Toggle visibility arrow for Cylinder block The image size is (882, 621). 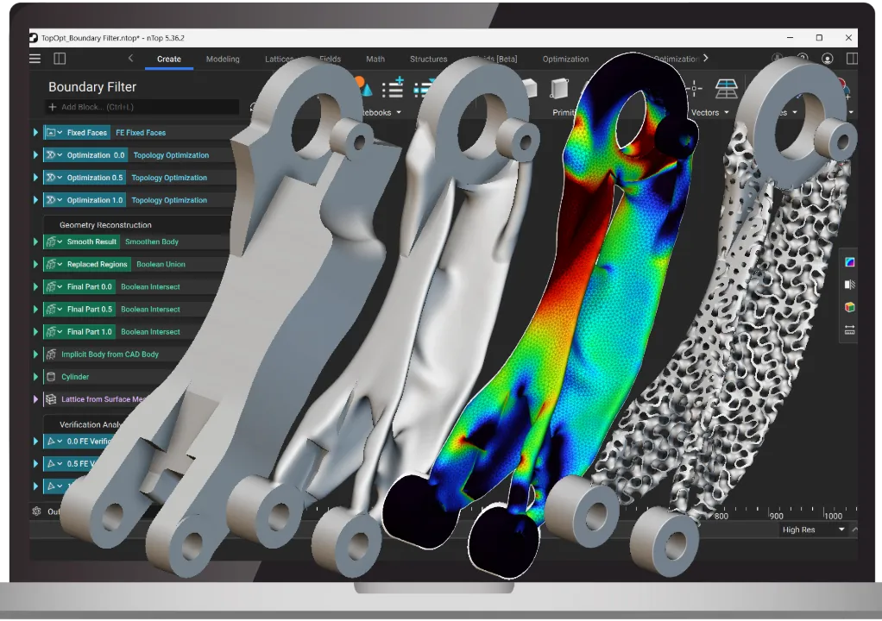pyautogui.click(x=35, y=377)
